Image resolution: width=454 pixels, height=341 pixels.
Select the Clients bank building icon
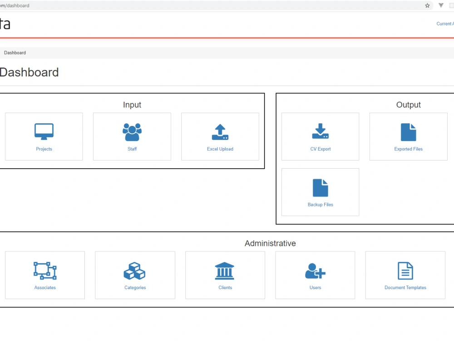[x=225, y=271]
